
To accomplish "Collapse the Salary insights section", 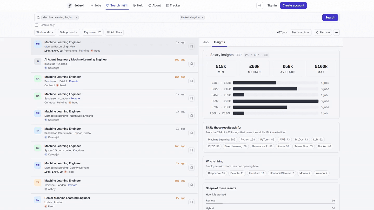I will click(207, 55).
